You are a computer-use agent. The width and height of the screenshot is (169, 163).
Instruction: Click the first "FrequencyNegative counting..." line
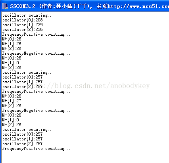(36, 54)
